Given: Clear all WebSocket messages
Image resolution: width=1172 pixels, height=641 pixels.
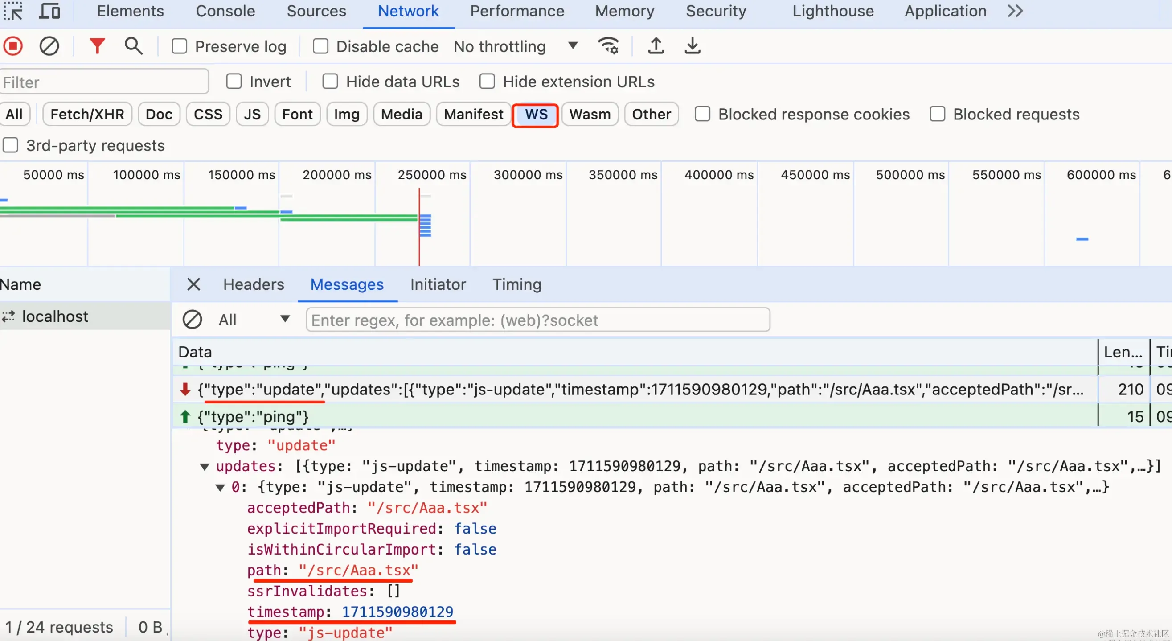Looking at the screenshot, I should pyautogui.click(x=192, y=320).
